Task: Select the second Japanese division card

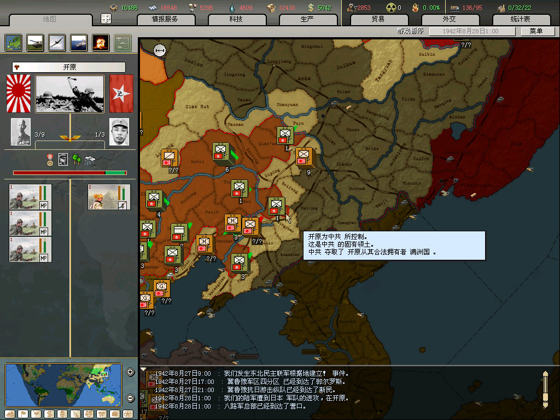Action: (x=31, y=223)
